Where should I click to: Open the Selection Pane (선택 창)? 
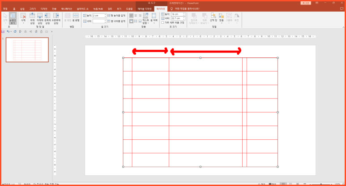pyautogui.click(x=214, y=17)
